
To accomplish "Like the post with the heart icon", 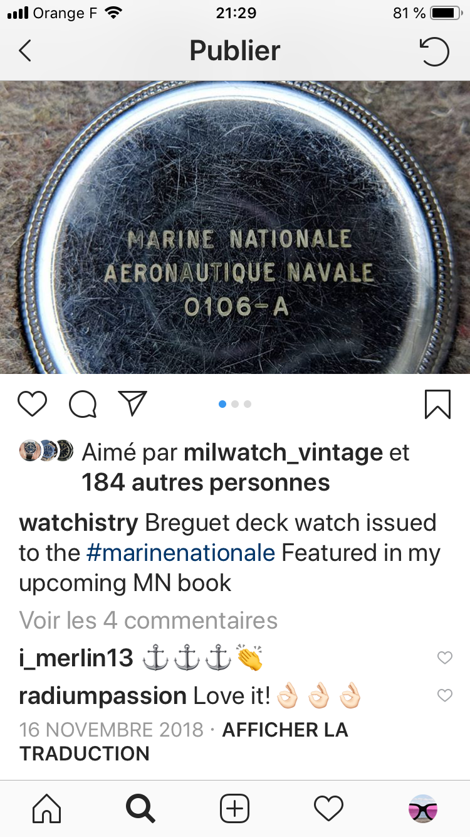I will [32, 404].
